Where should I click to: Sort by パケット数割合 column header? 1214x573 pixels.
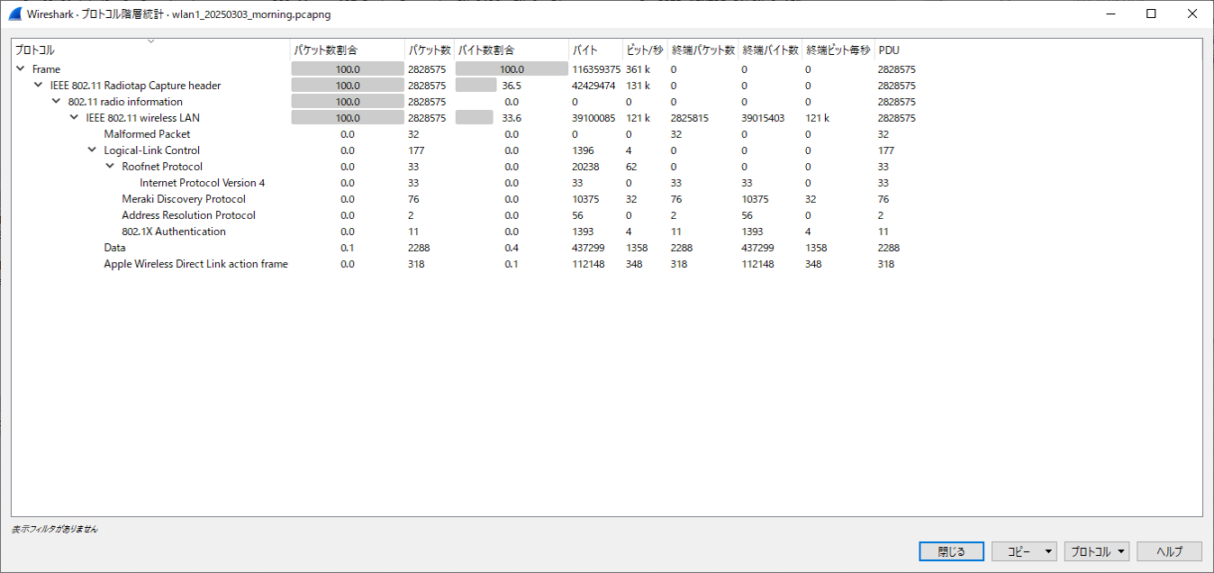tap(348, 50)
